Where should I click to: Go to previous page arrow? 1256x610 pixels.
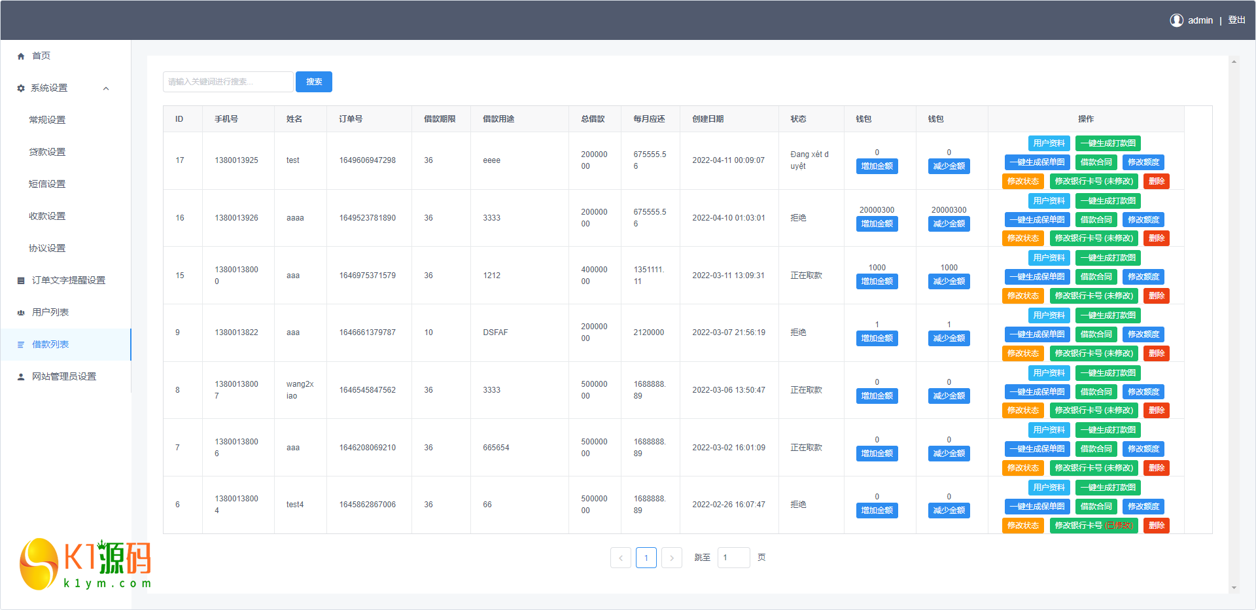click(621, 558)
